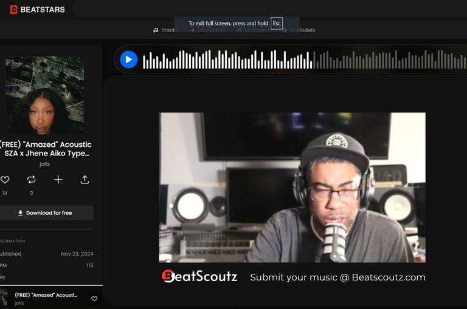Image resolution: width=467 pixels, height=309 pixels.
Task: Click the repost count 0
Action: click(31, 193)
